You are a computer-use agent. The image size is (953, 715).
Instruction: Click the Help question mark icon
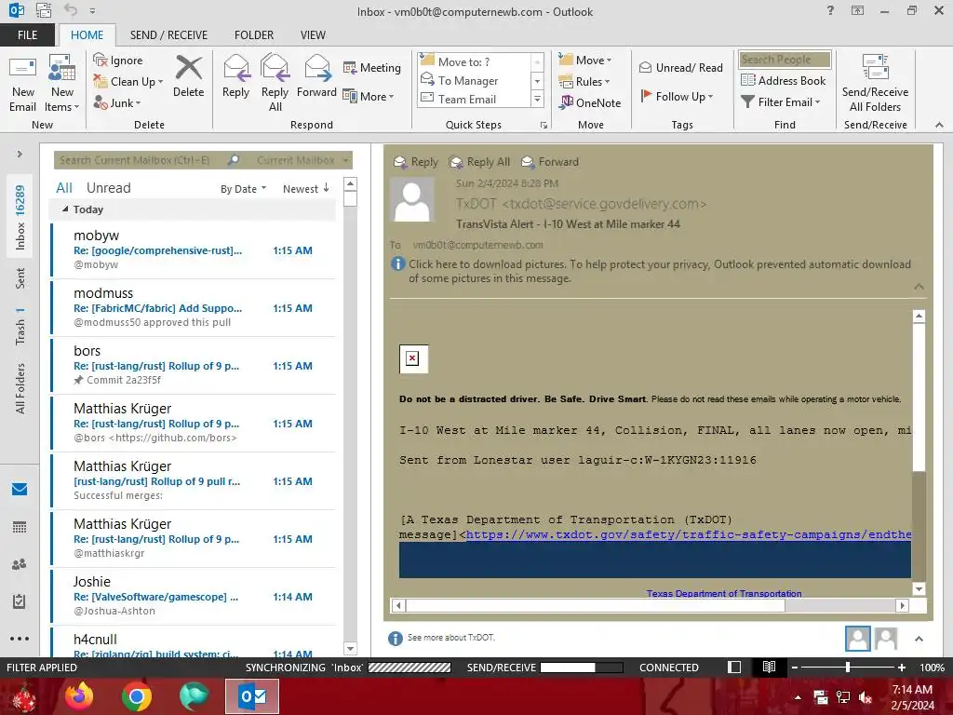tap(830, 10)
